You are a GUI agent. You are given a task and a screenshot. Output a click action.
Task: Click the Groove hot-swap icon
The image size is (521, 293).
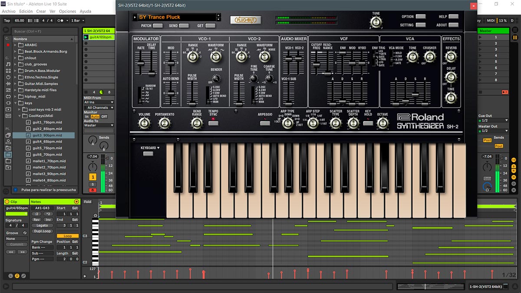[x=25, y=233]
